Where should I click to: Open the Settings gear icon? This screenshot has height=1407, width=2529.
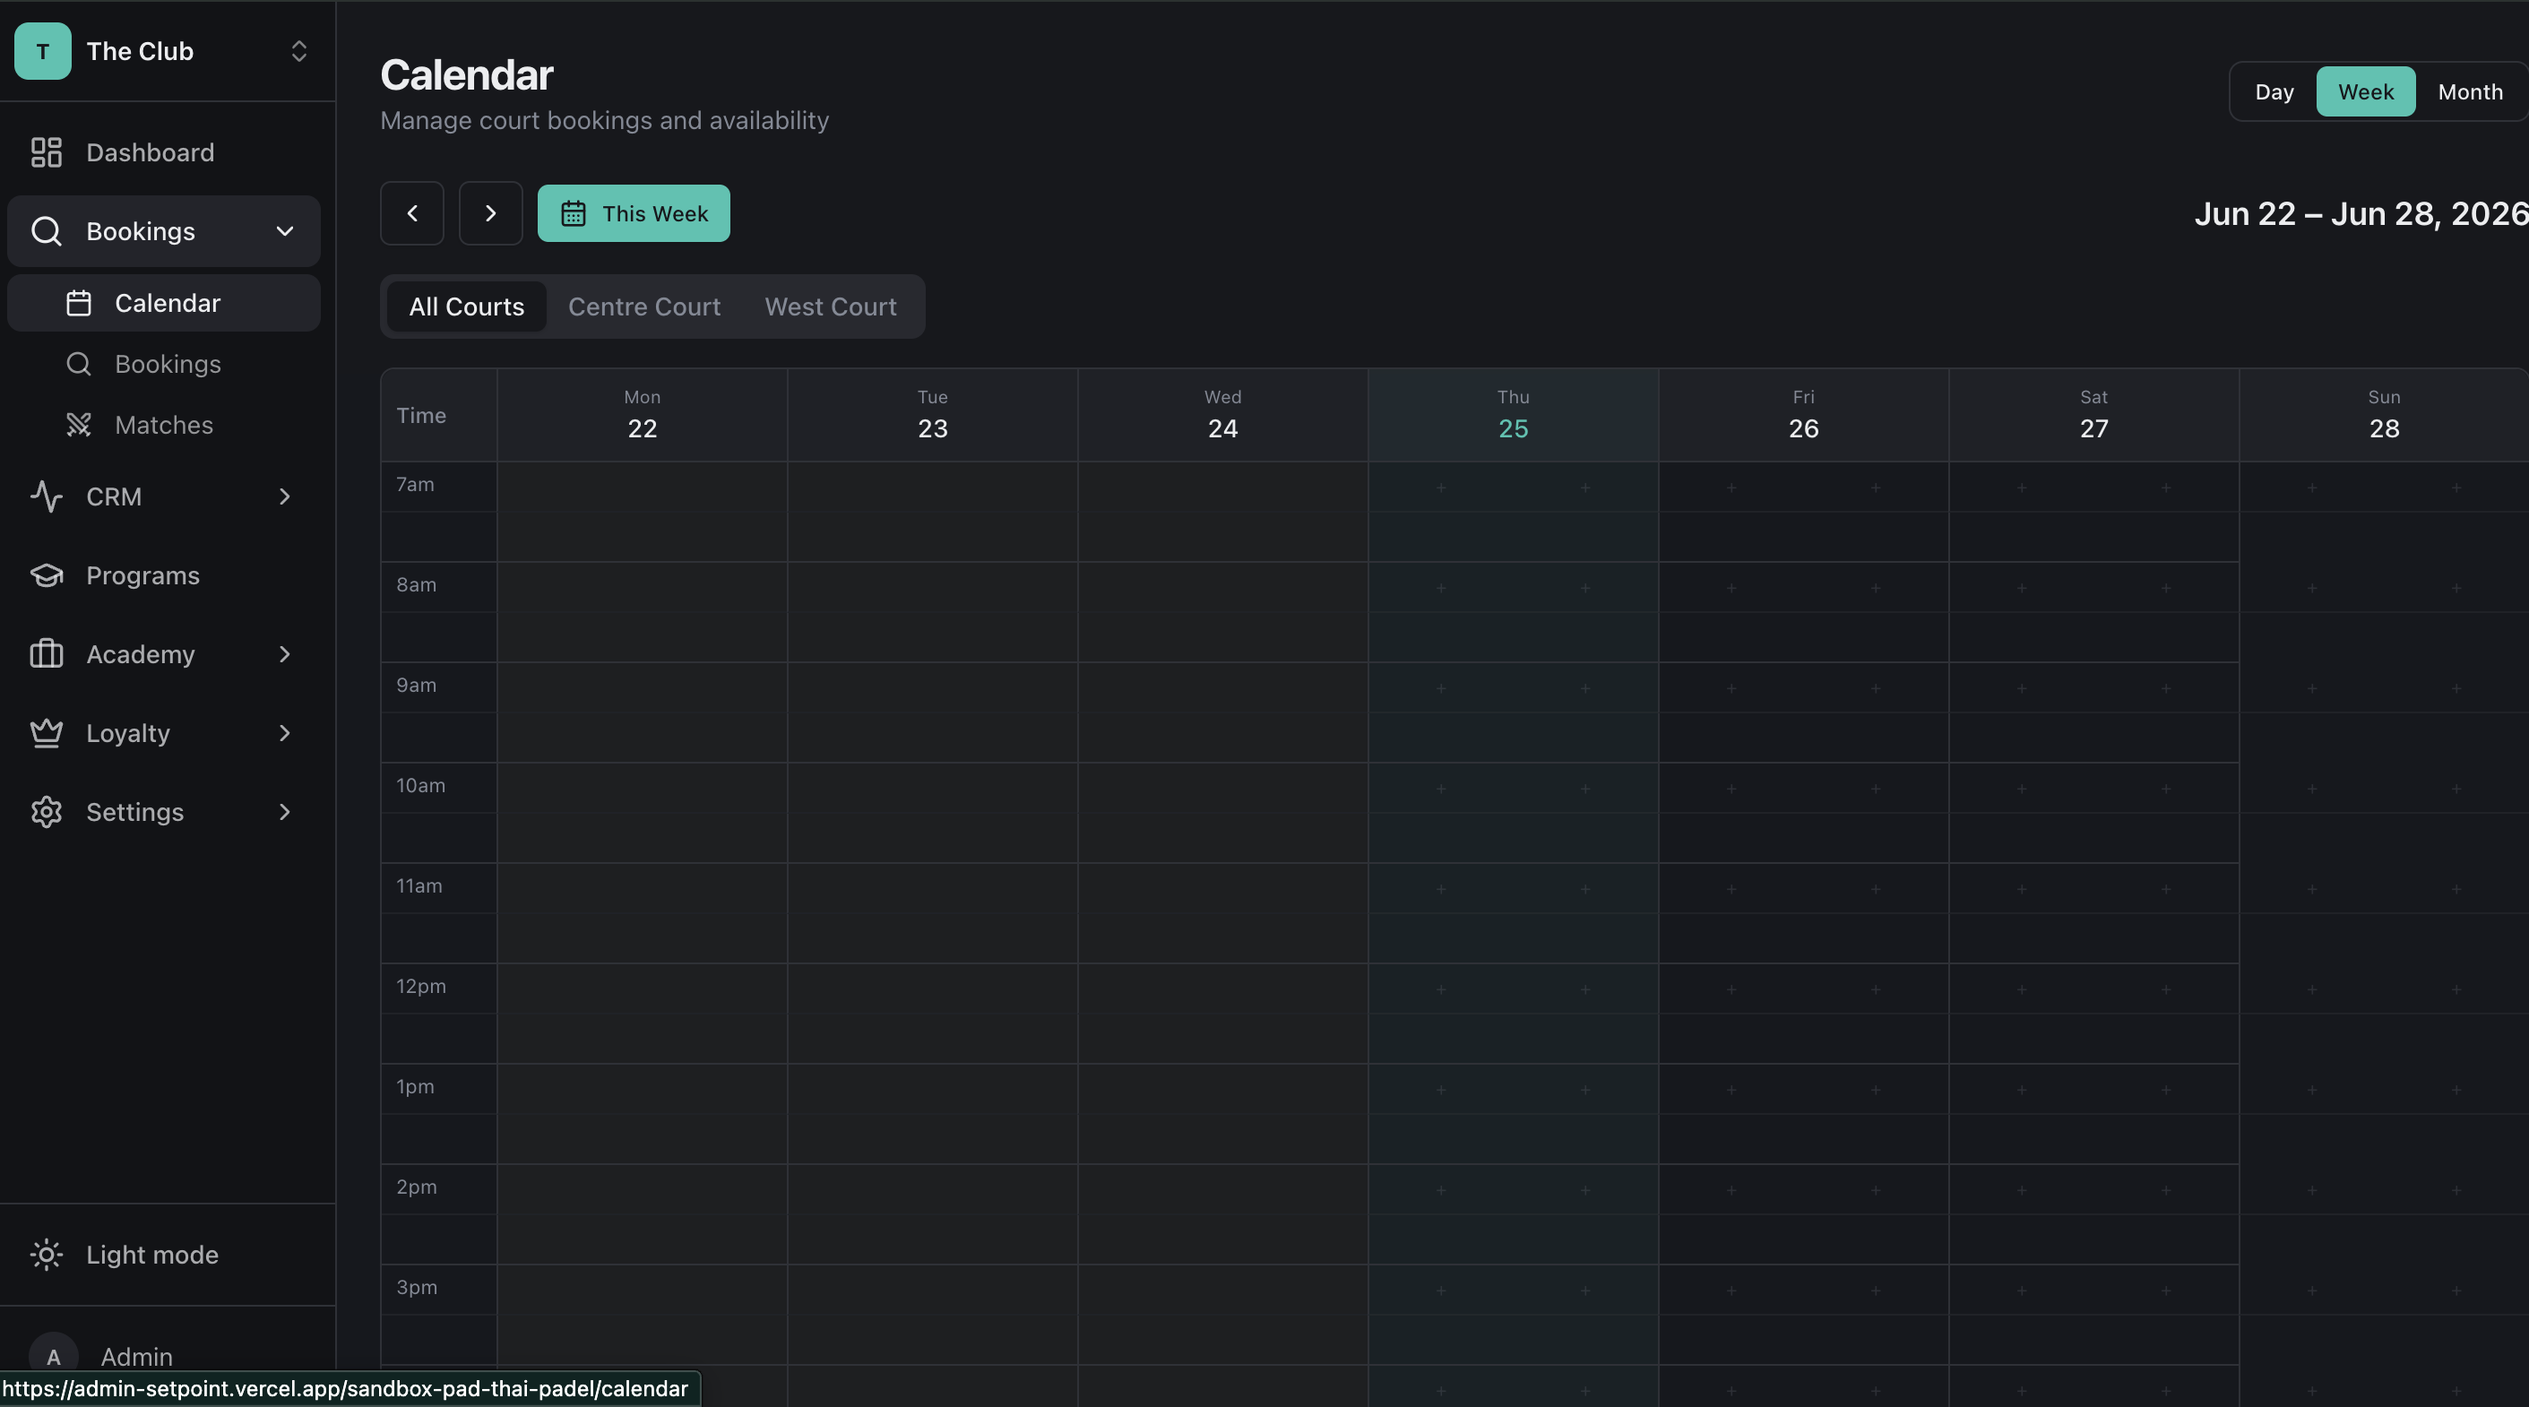click(46, 812)
